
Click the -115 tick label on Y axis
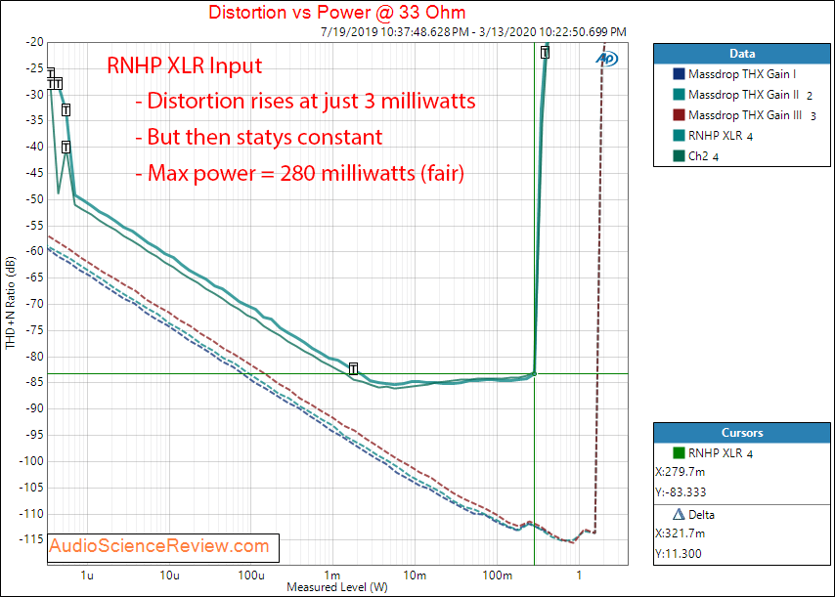click(x=31, y=539)
